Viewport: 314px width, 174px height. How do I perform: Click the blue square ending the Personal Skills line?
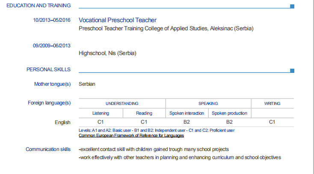(x=292, y=70)
